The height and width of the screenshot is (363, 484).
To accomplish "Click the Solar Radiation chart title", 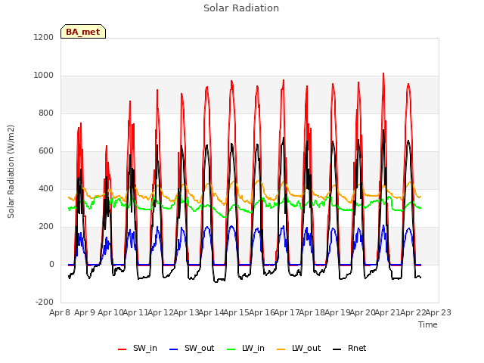I will pos(241,8).
